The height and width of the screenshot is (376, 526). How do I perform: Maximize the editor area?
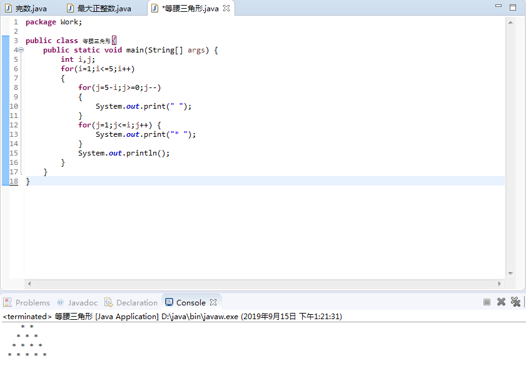click(513, 7)
